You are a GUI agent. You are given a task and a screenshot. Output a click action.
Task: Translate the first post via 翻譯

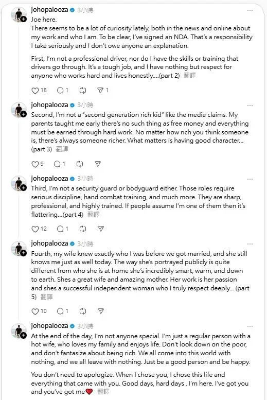[x=190, y=76]
